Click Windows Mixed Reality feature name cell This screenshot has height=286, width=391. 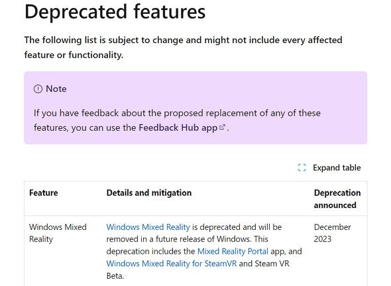point(58,233)
